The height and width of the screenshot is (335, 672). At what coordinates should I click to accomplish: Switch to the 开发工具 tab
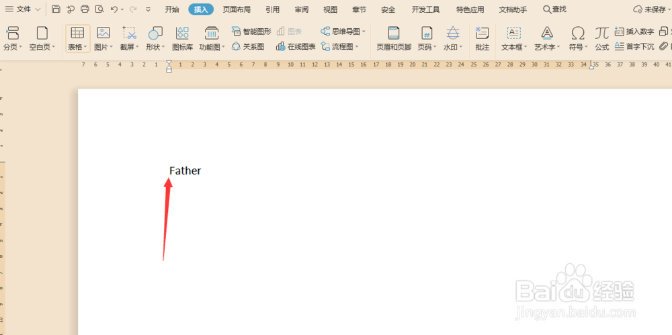pyautogui.click(x=425, y=9)
